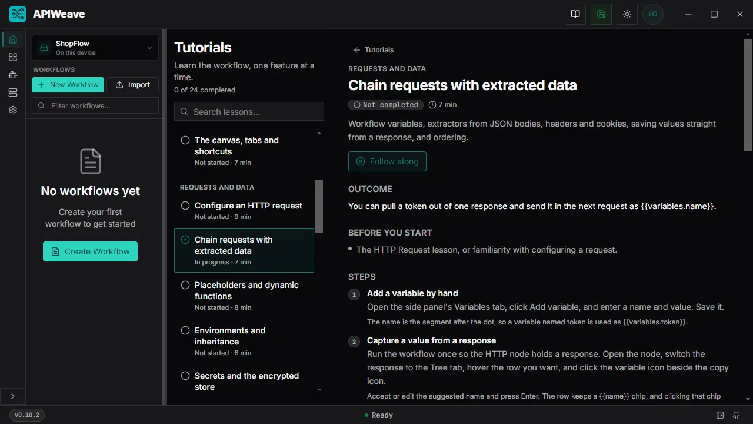Open 'Secrets and the encrypted store' lesson

[x=244, y=382]
